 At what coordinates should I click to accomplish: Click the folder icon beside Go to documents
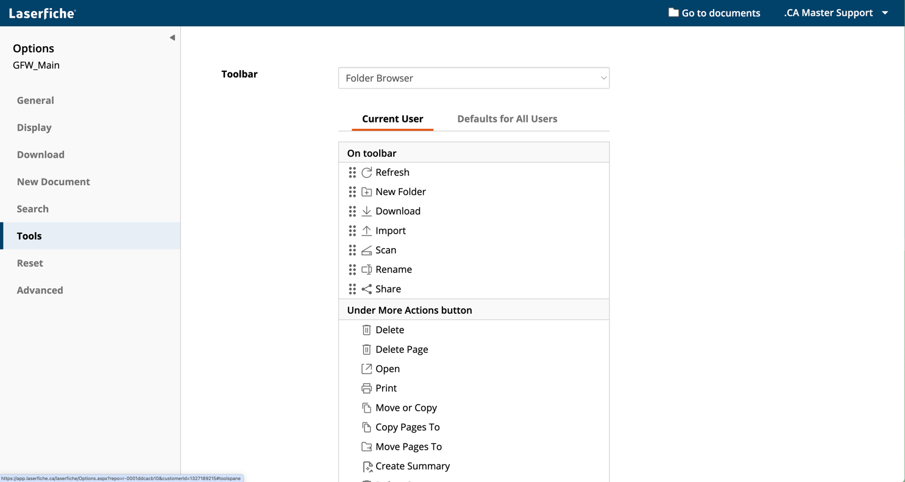click(673, 13)
